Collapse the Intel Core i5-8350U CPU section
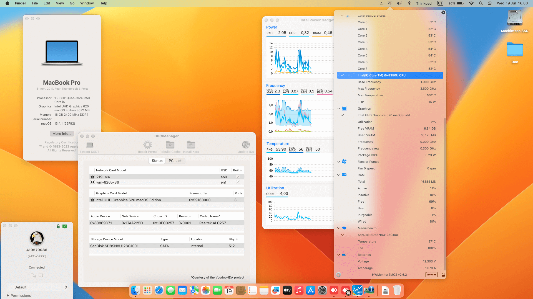 tap(342, 75)
